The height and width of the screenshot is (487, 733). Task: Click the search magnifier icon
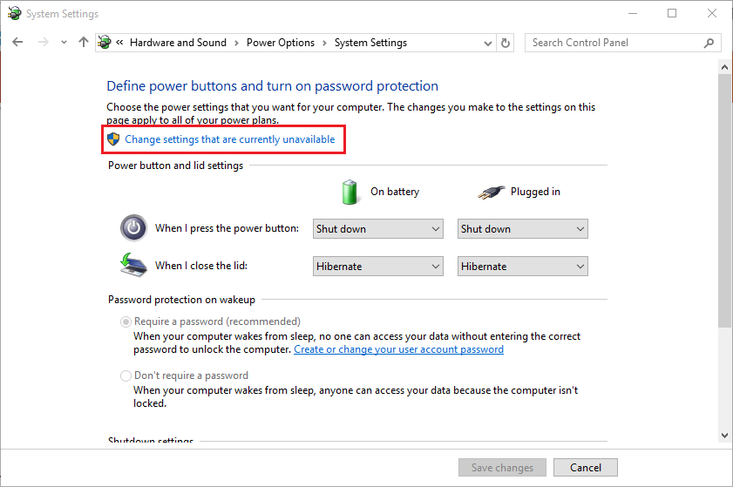[x=709, y=43]
